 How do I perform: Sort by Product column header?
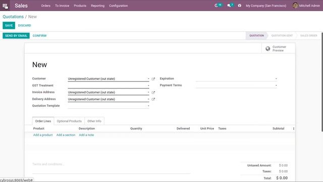39,128
